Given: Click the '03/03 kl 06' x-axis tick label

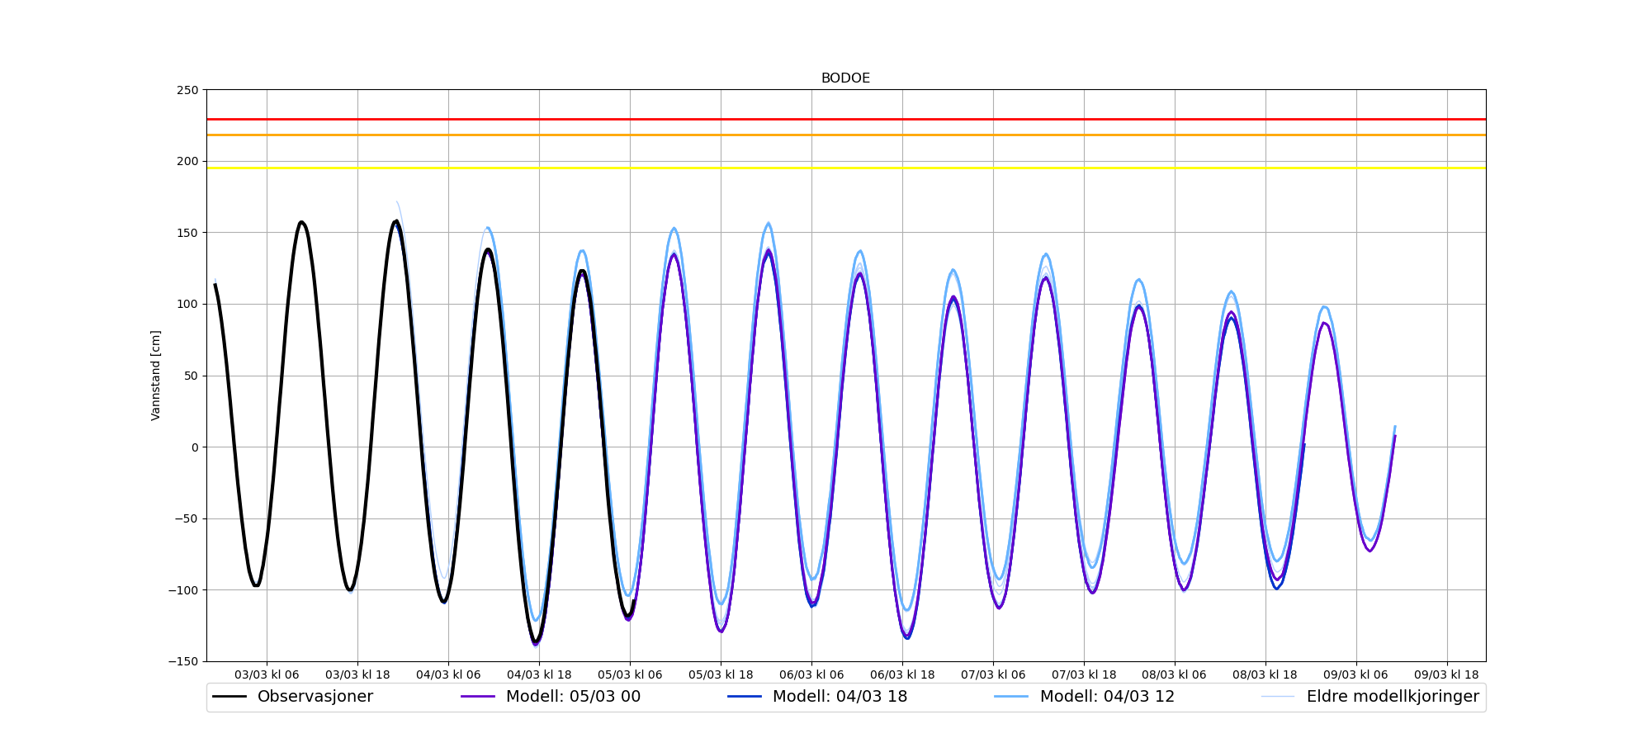Looking at the screenshot, I should (x=267, y=674).
